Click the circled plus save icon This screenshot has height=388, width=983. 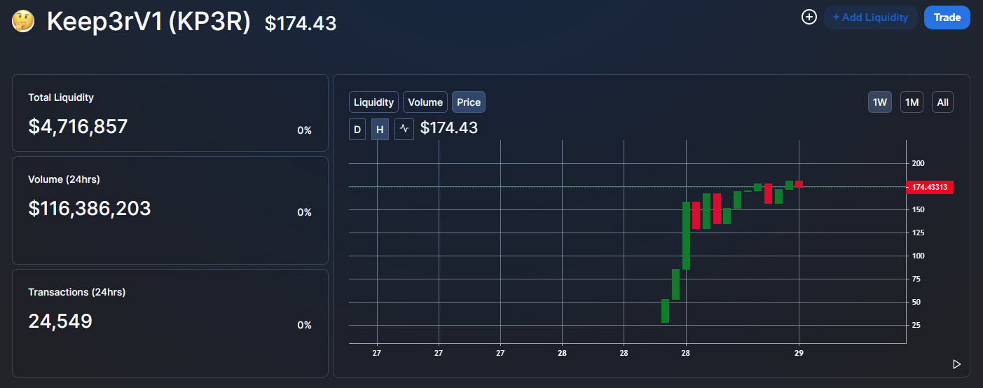point(809,17)
